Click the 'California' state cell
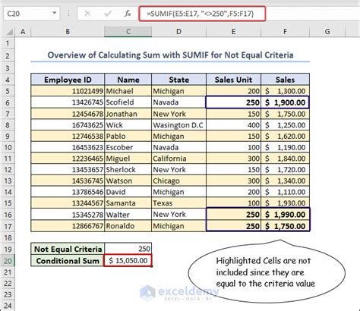This screenshot has width=360, height=311. pyautogui.click(x=179, y=159)
